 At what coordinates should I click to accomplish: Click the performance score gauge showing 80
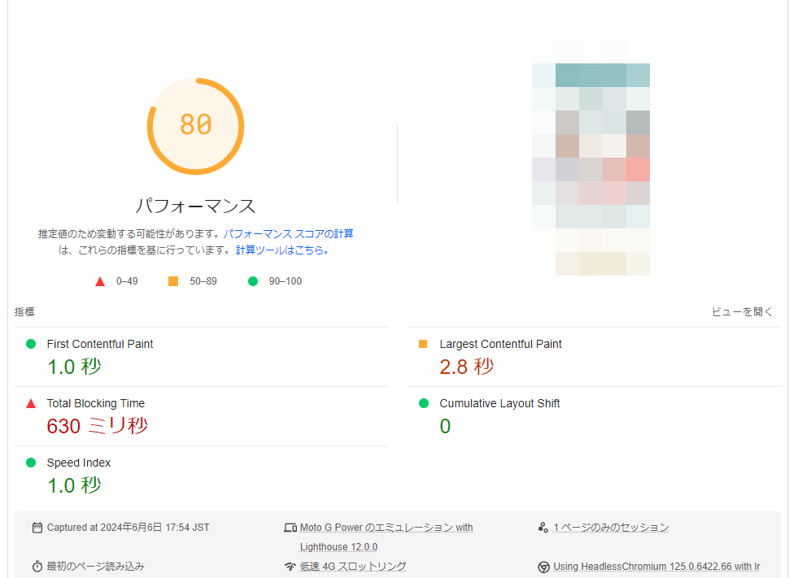[x=195, y=126]
